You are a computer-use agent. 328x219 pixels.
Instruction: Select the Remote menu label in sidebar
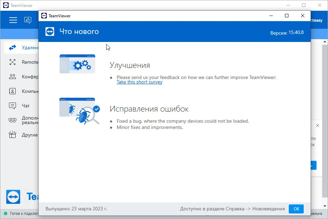click(x=30, y=62)
